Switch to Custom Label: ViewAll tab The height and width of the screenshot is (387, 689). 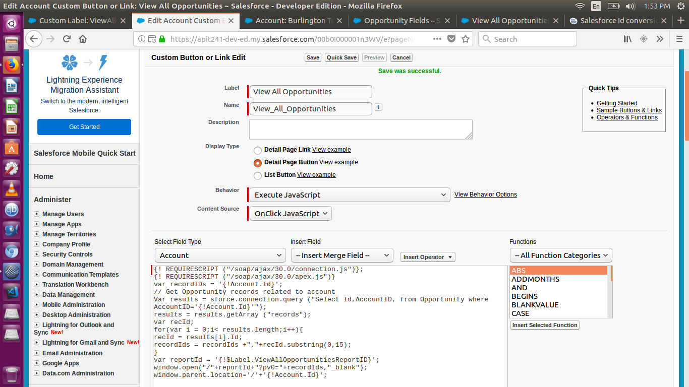pyautogui.click(x=77, y=21)
